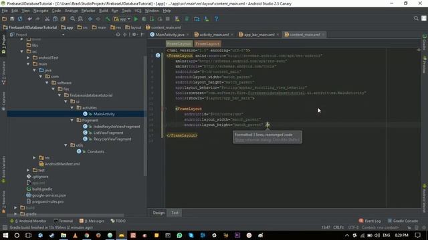This screenshot has width=428, height=240.
Task: Click the Cut scissors icon
Action: (x=47, y=19)
